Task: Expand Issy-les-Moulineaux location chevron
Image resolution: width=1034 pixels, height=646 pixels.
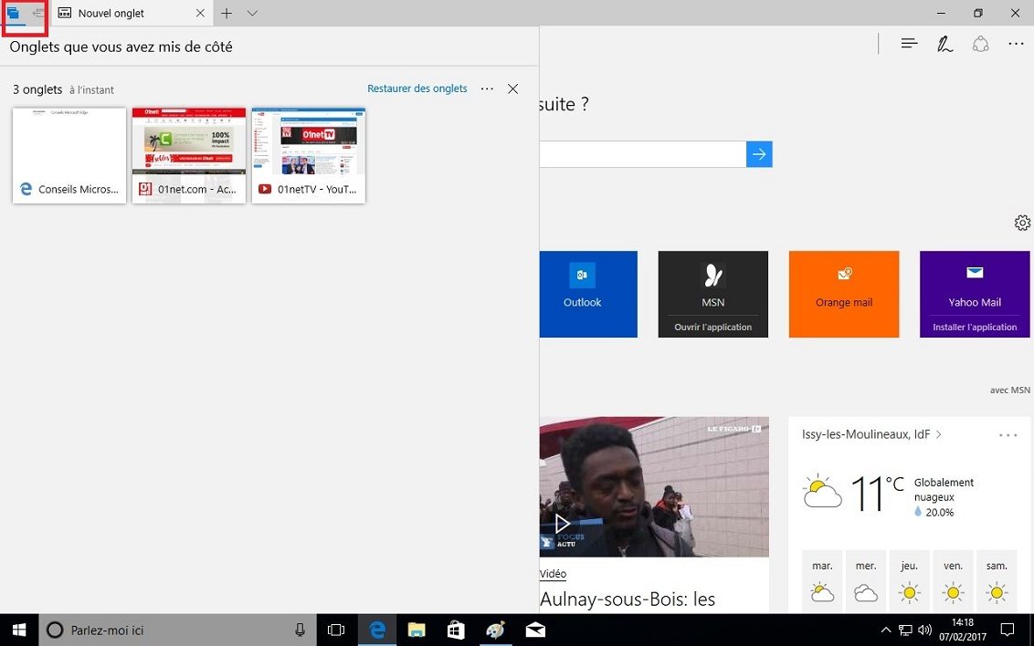Action: pos(939,435)
